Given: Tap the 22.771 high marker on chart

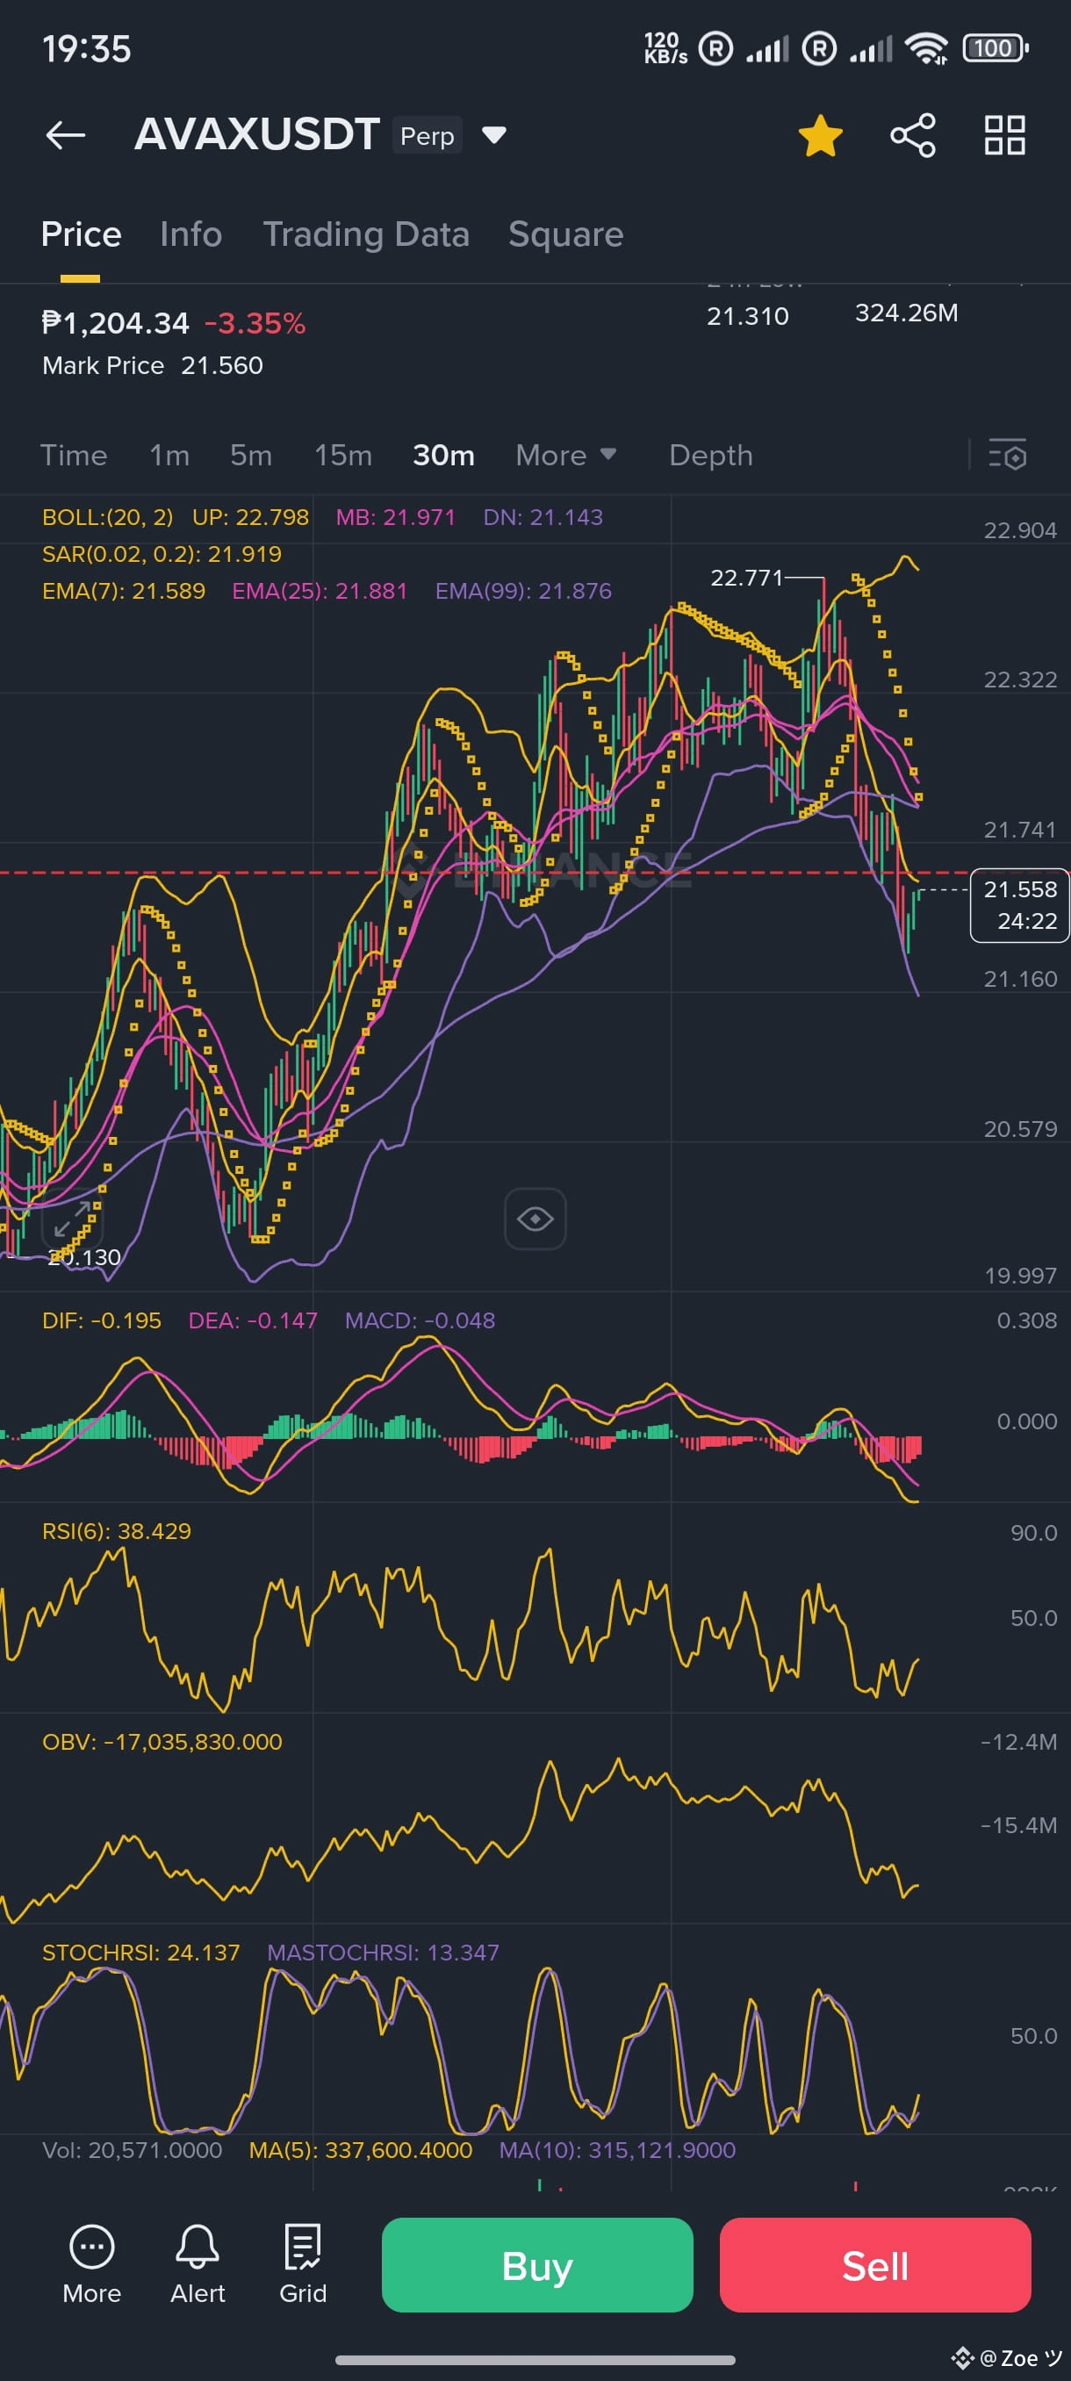Looking at the screenshot, I should pos(747,578).
